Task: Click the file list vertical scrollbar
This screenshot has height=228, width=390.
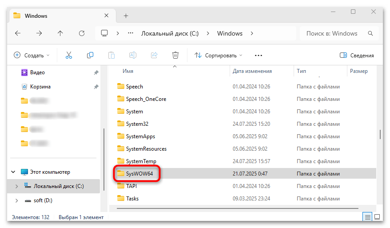Action: 380,134
